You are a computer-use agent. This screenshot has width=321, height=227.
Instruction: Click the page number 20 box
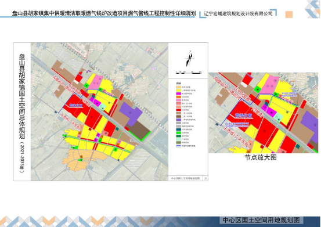[x=205, y=178]
